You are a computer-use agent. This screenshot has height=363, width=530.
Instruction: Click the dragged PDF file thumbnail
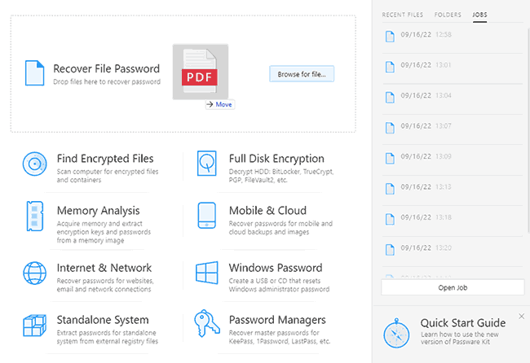201,72
